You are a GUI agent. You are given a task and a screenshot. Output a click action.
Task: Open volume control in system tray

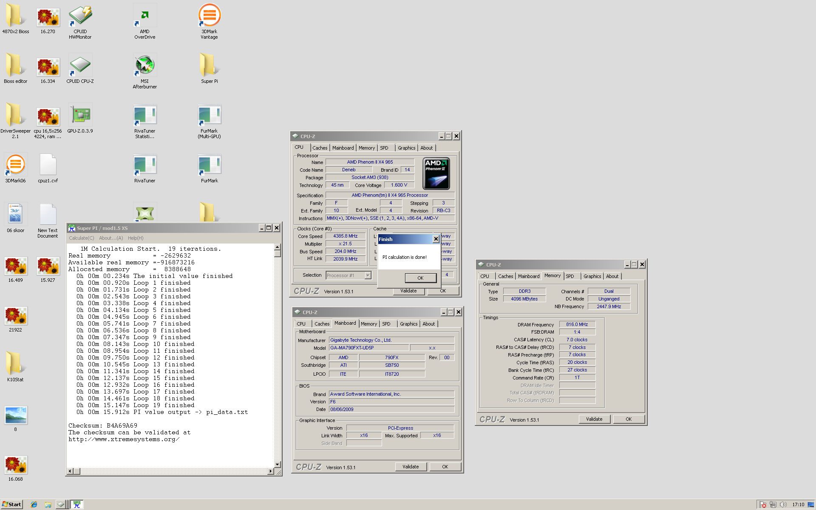(x=783, y=505)
